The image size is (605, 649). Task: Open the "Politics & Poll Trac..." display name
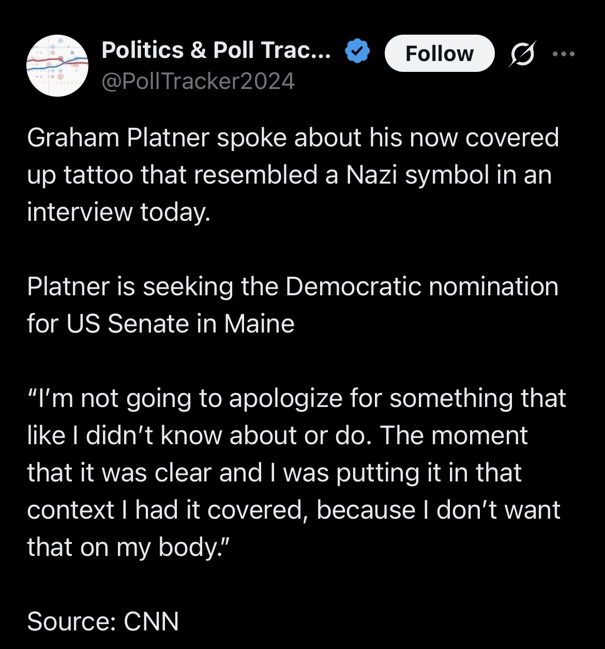216,51
